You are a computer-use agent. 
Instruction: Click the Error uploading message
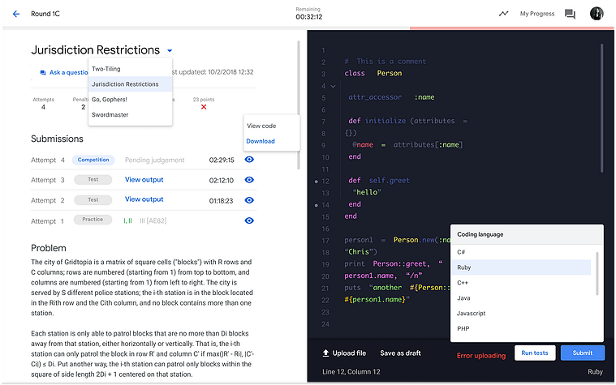coord(480,356)
